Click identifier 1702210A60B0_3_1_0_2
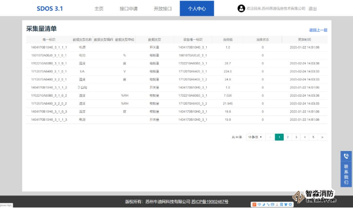353x208 pixels. tap(49, 96)
